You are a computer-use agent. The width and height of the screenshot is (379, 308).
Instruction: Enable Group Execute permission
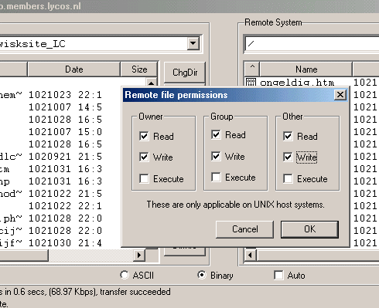[216, 177]
